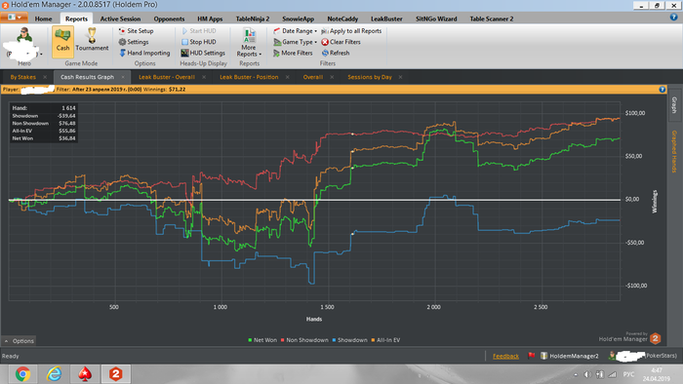Open Hand Importing
Screen dimensions: 683x384
click(144, 53)
